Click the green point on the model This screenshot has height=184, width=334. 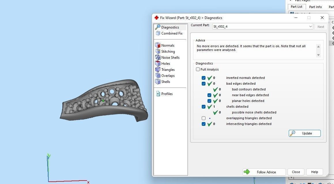(103, 101)
